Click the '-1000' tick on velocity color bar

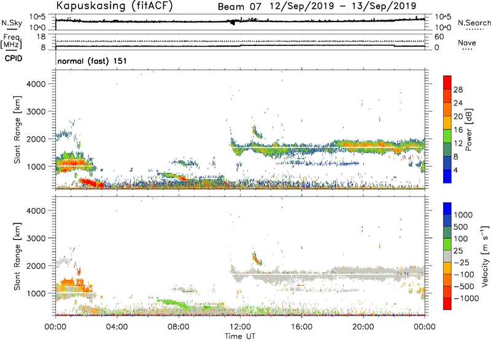click(x=466, y=298)
